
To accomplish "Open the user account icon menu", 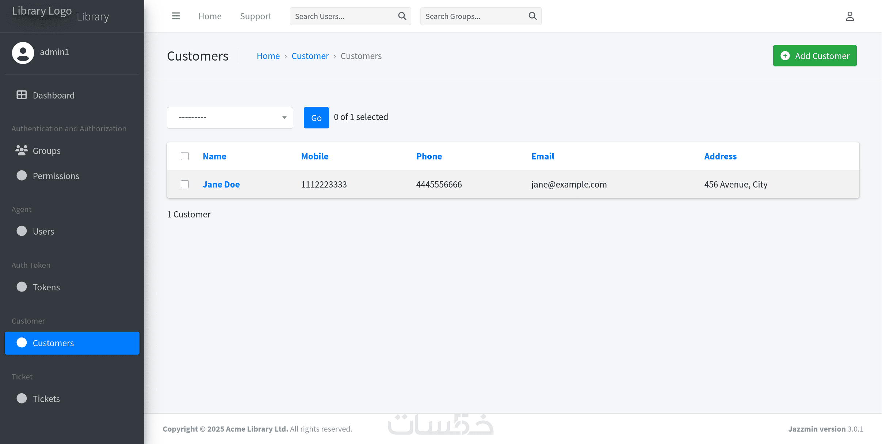I will pyautogui.click(x=850, y=16).
